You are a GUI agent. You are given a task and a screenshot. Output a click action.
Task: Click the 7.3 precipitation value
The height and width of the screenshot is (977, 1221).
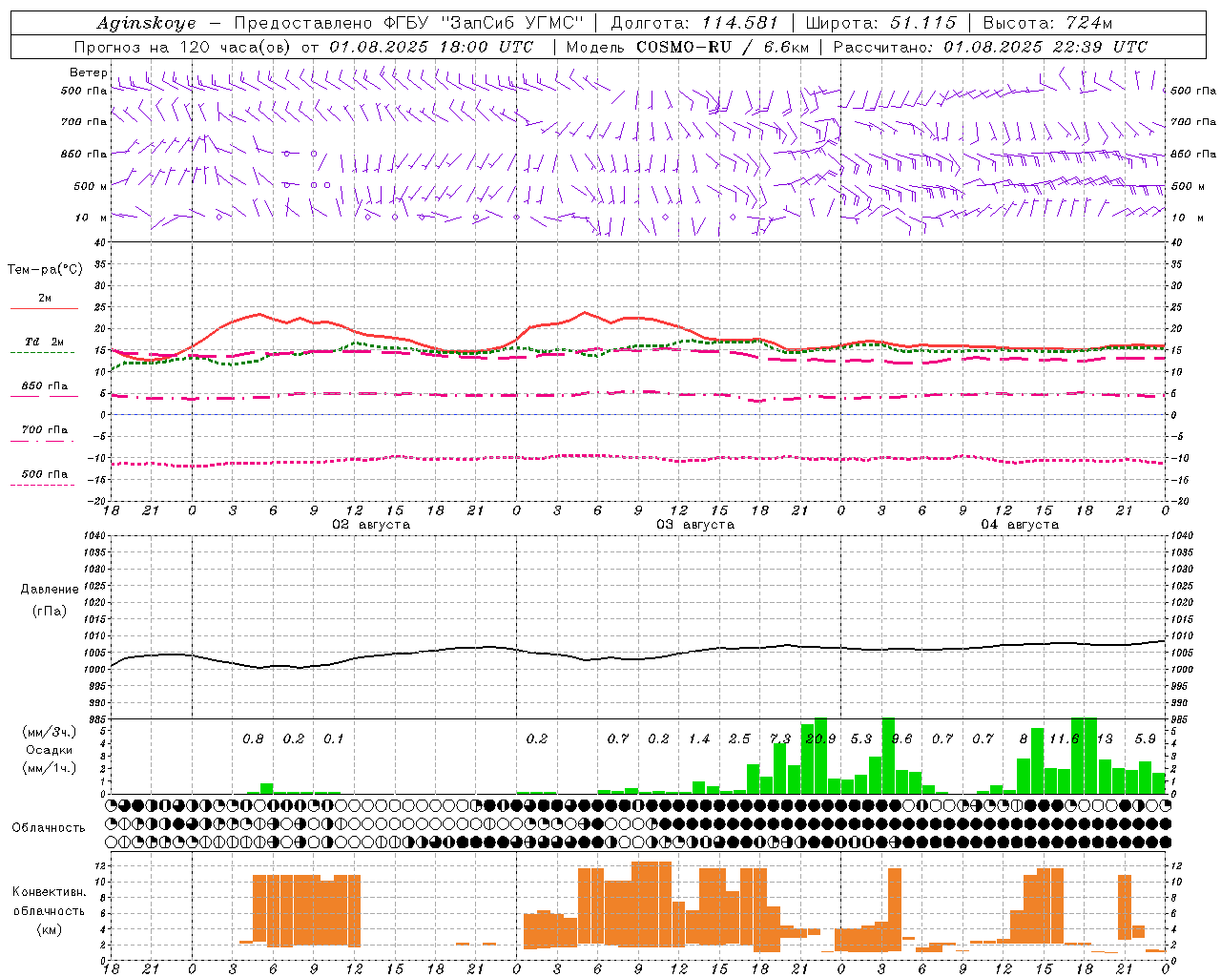click(780, 739)
